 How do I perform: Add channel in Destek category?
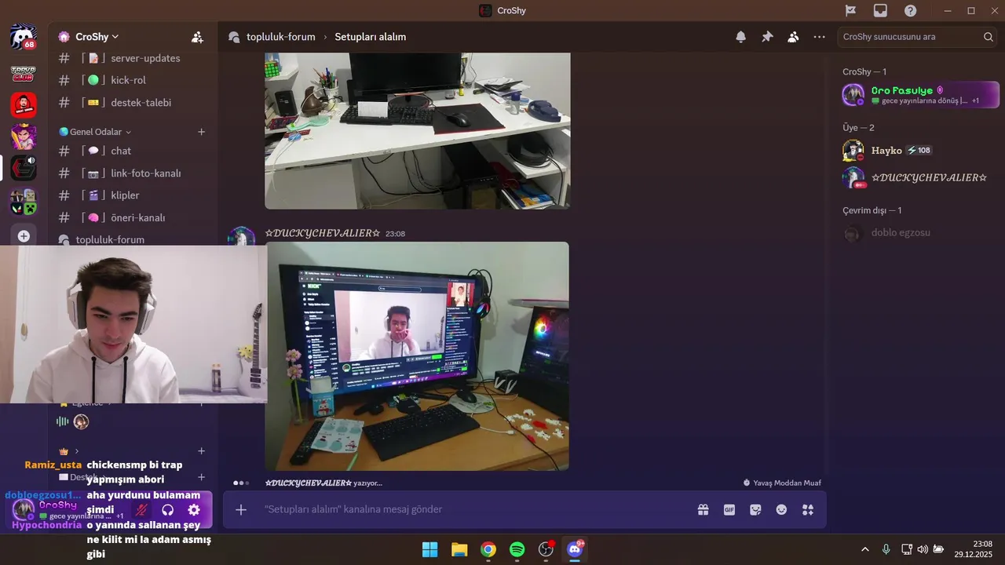(201, 477)
